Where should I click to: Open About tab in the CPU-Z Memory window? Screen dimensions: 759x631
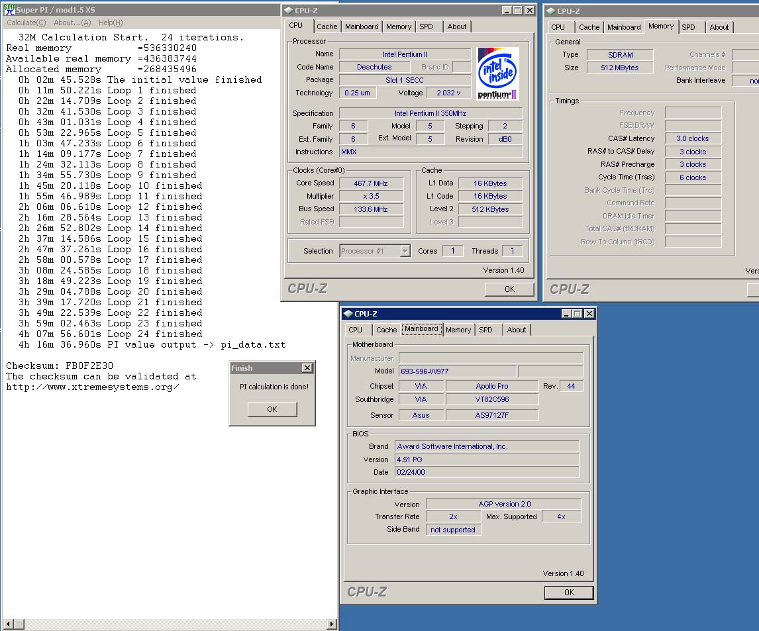[719, 27]
